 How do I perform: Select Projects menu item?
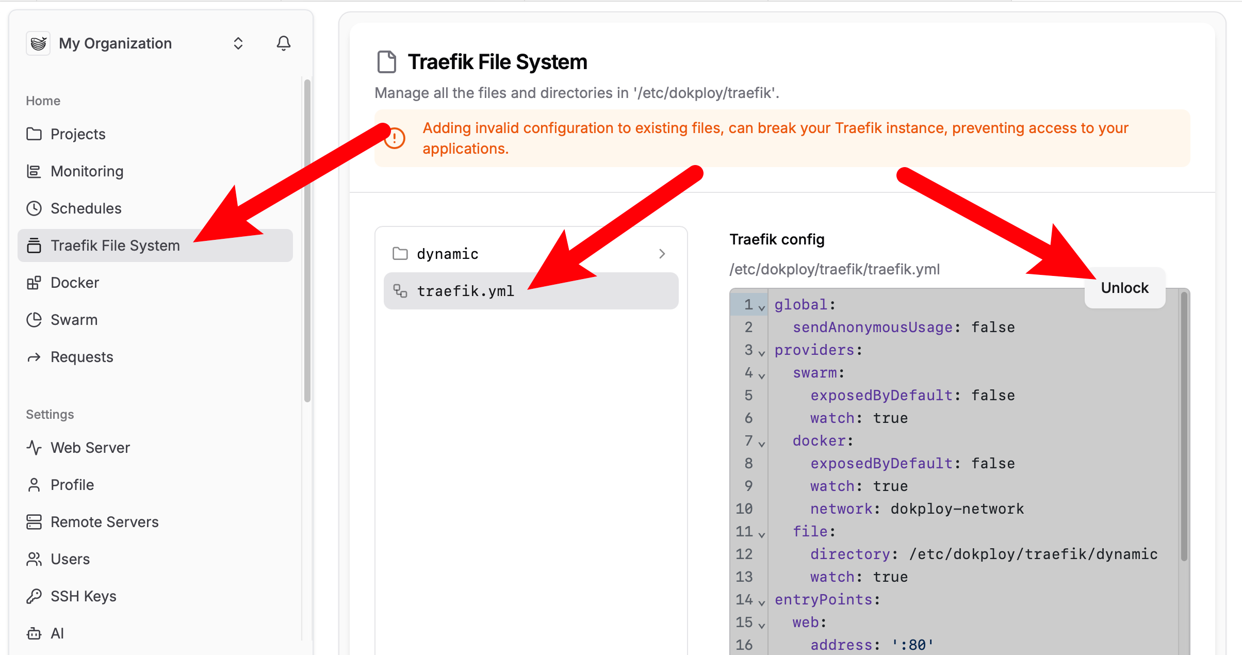pos(78,134)
